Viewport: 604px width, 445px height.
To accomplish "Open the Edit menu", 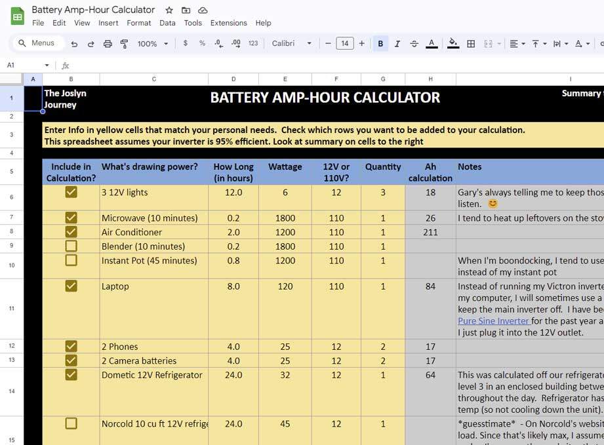I will tap(59, 23).
